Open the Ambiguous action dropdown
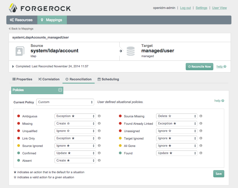The width and height of the screenshot is (238, 188). [x=75, y=116]
